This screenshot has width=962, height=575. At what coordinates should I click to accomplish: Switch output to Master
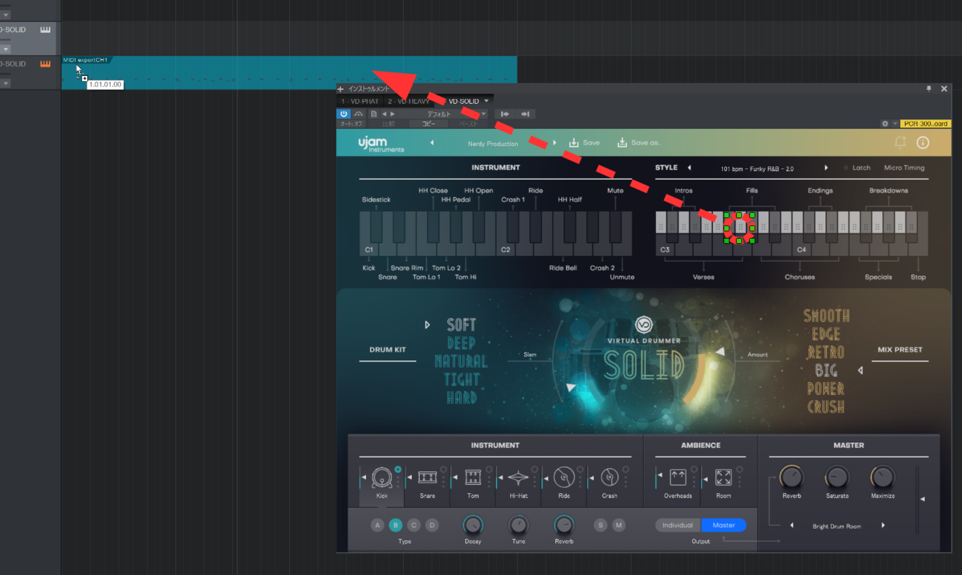pos(724,525)
